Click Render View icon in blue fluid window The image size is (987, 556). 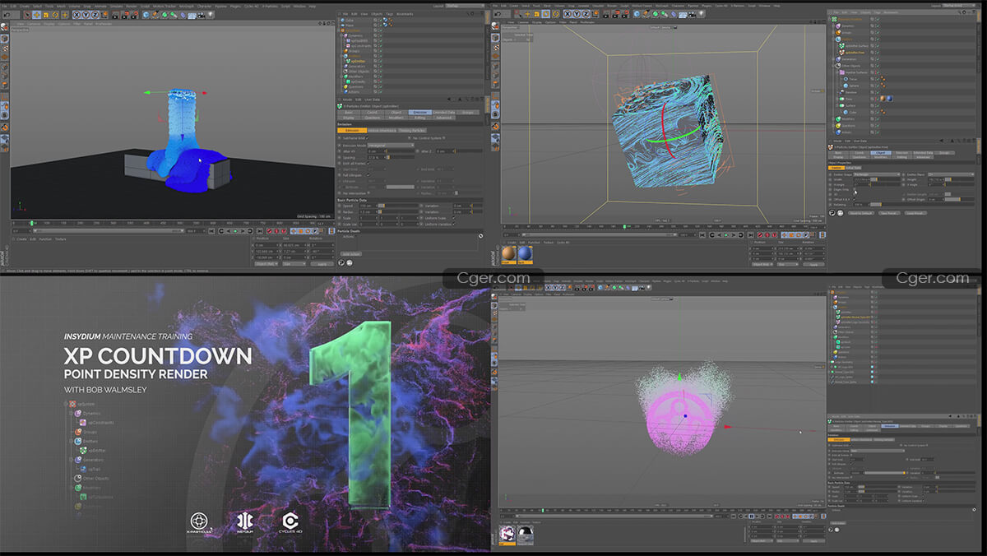click(x=115, y=15)
